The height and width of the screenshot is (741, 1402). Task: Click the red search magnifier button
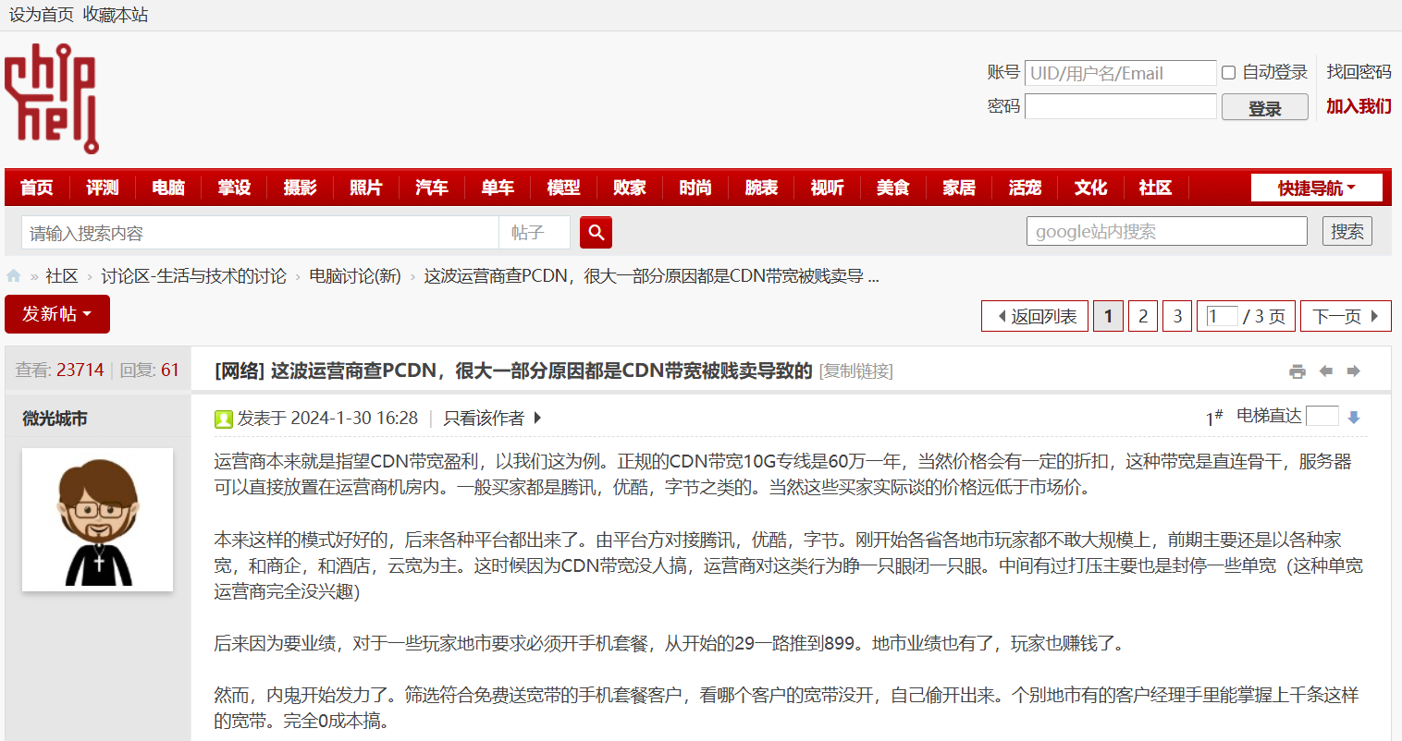596,232
